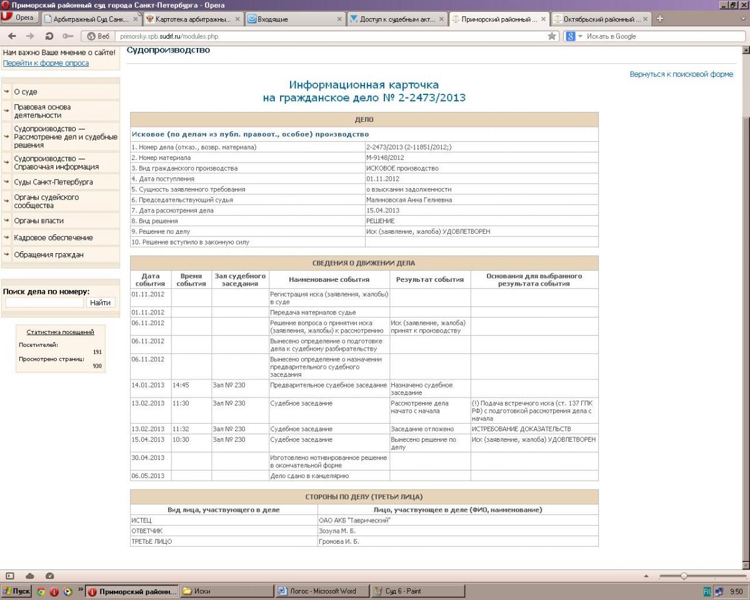Expand 'Суды Санкт-Петербурга' sidebar item
750x600 pixels.
pyautogui.click(x=53, y=182)
